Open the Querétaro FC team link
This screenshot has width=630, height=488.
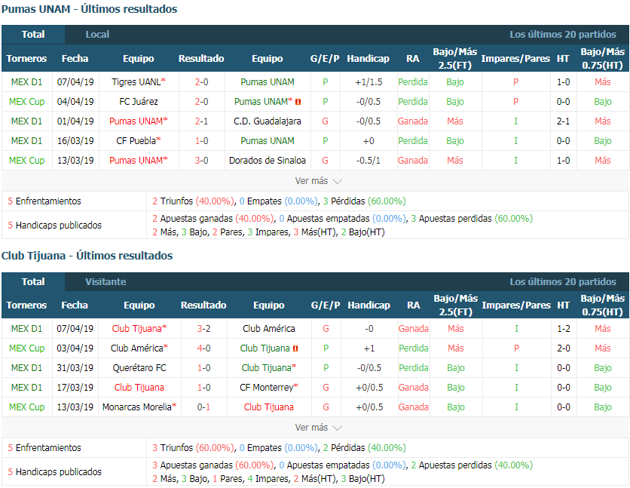[139, 368]
